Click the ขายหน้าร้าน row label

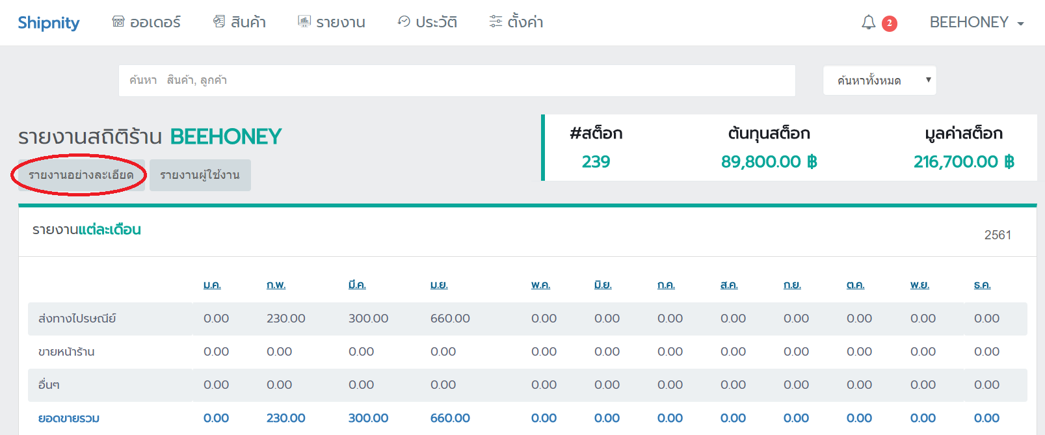[66, 352]
